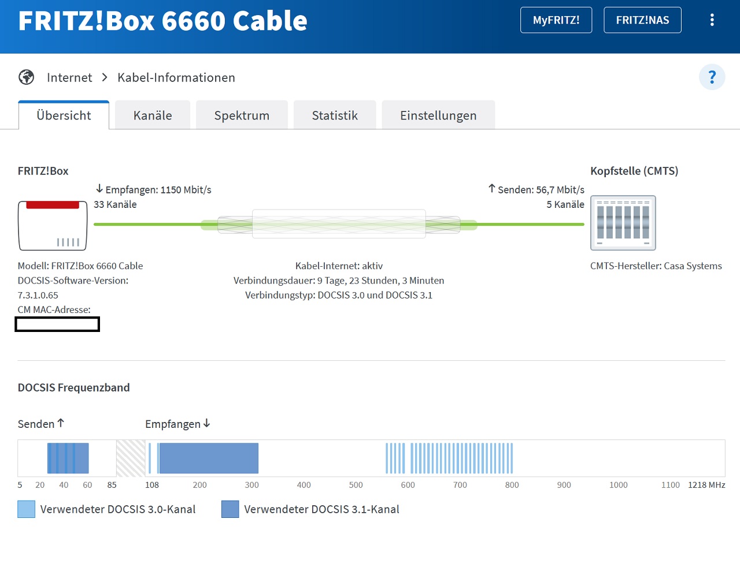This screenshot has width=740, height=571.
Task: Click the redacted CM MAC address box
Action: [57, 324]
